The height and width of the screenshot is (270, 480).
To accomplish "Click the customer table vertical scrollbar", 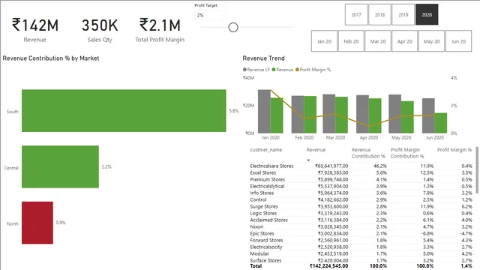I will click(477, 170).
